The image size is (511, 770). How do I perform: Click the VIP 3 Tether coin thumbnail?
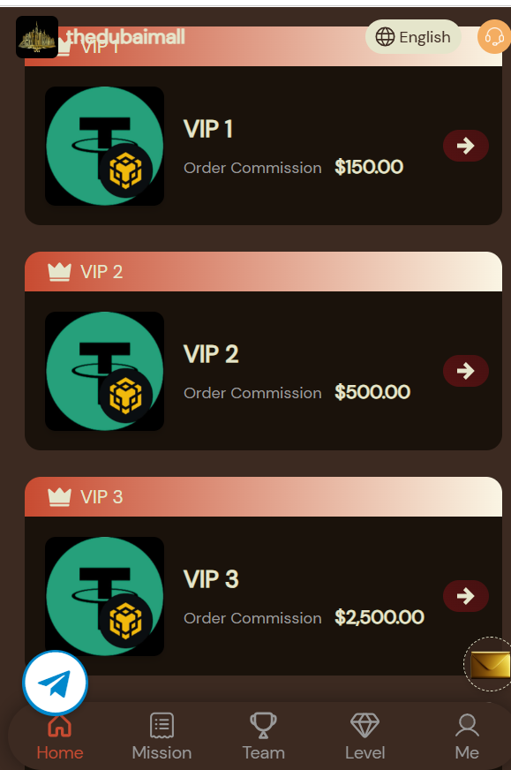(x=104, y=596)
